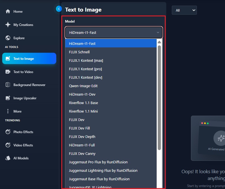This screenshot has width=225, height=189.
Task: Click the Video Effects face icon
Action: [8, 145]
